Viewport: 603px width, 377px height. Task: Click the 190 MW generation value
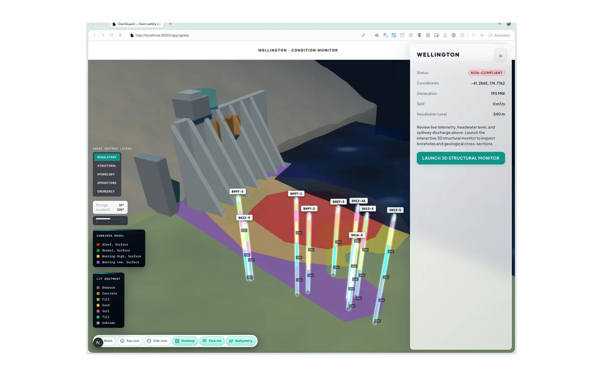coord(498,93)
